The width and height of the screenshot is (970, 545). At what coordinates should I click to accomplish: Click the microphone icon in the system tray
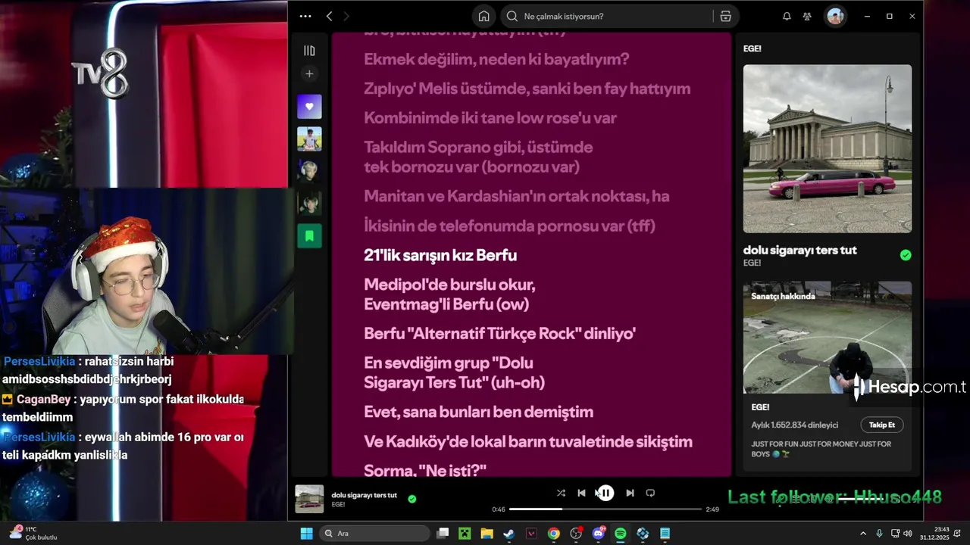(879, 534)
